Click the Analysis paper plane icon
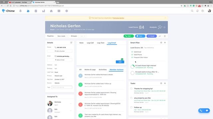 pos(160,27)
